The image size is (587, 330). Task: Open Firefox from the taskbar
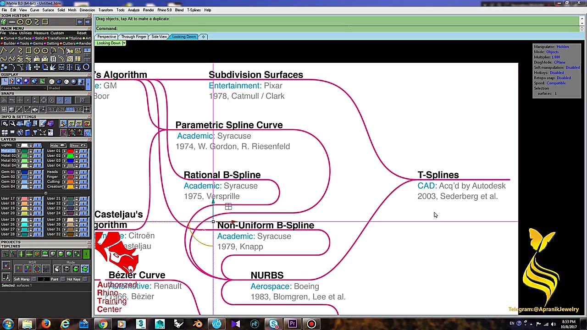[46, 324]
